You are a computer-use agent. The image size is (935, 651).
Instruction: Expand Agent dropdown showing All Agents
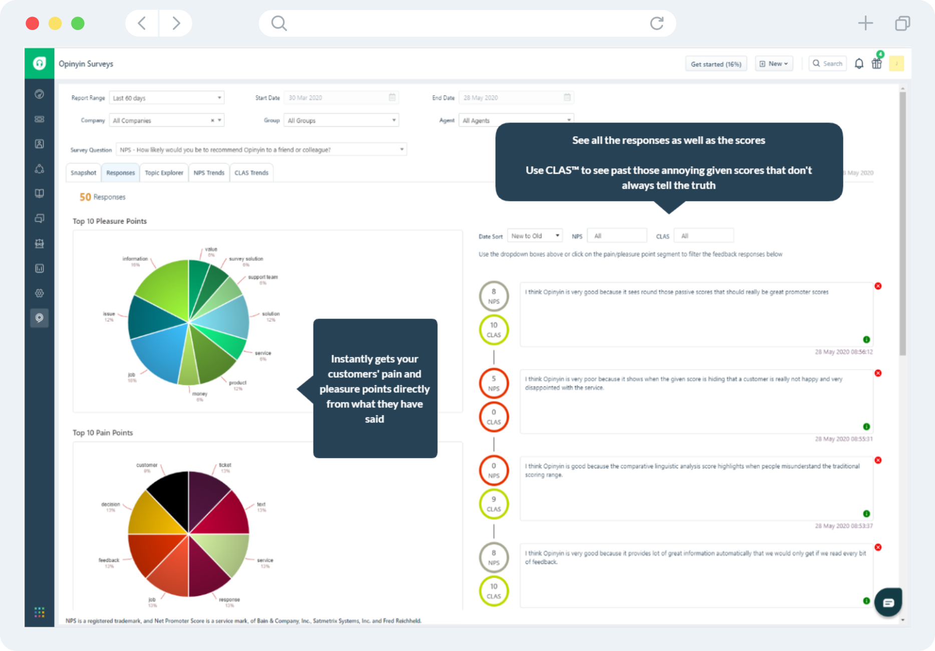pos(516,120)
